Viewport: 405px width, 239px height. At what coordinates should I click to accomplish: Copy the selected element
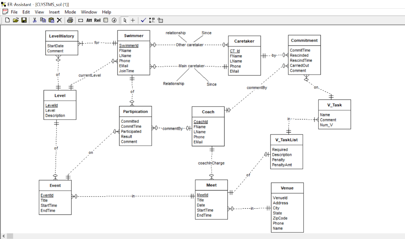43,20
